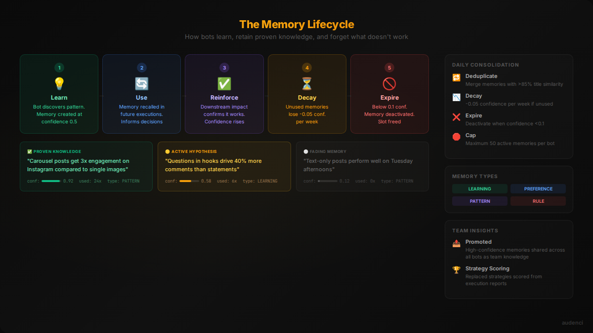
Task: Open the Fading Memory card
Action: point(362,166)
